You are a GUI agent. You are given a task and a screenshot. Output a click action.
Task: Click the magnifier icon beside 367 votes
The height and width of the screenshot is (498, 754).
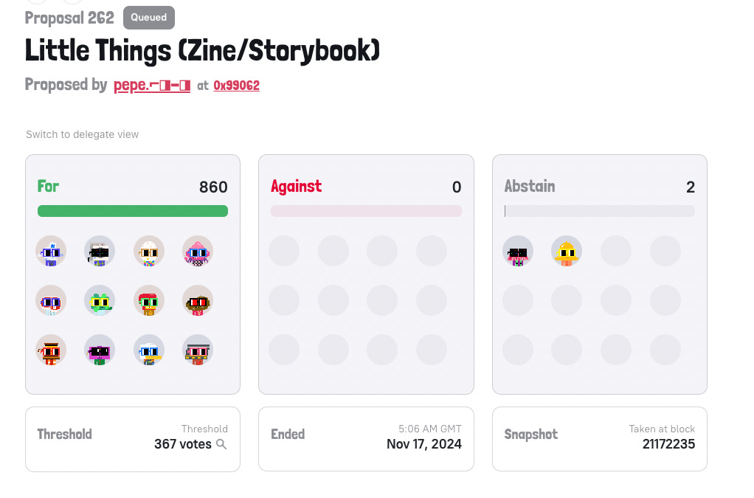coord(221,444)
